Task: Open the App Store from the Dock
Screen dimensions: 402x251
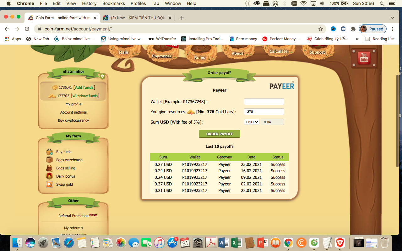Action: [172, 243]
